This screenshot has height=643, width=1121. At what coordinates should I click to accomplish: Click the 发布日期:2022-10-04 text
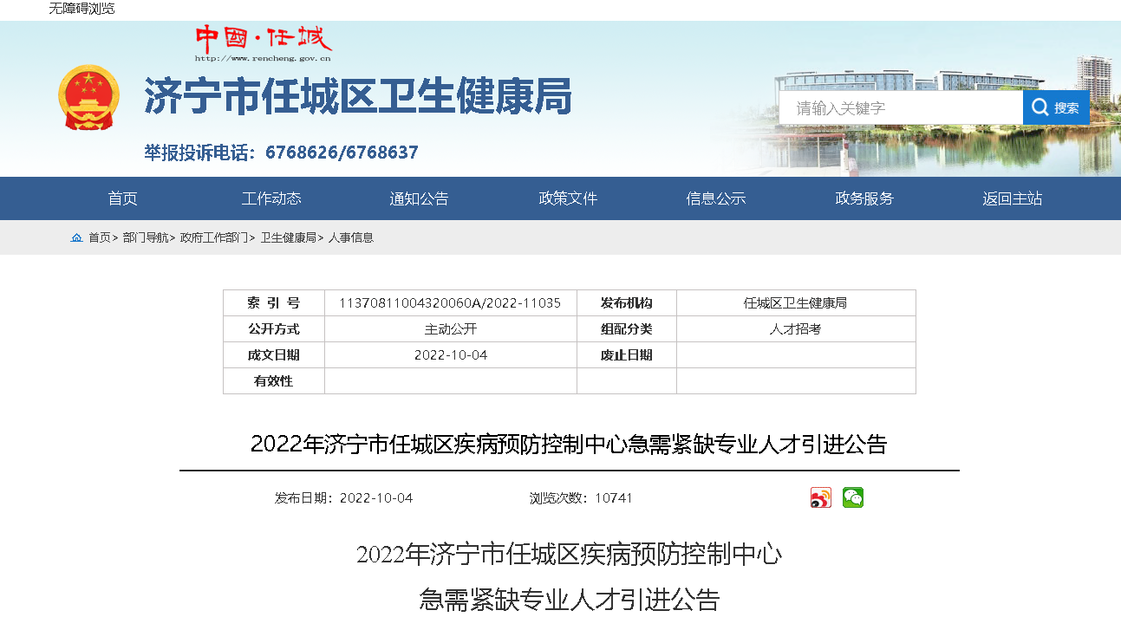click(x=344, y=498)
